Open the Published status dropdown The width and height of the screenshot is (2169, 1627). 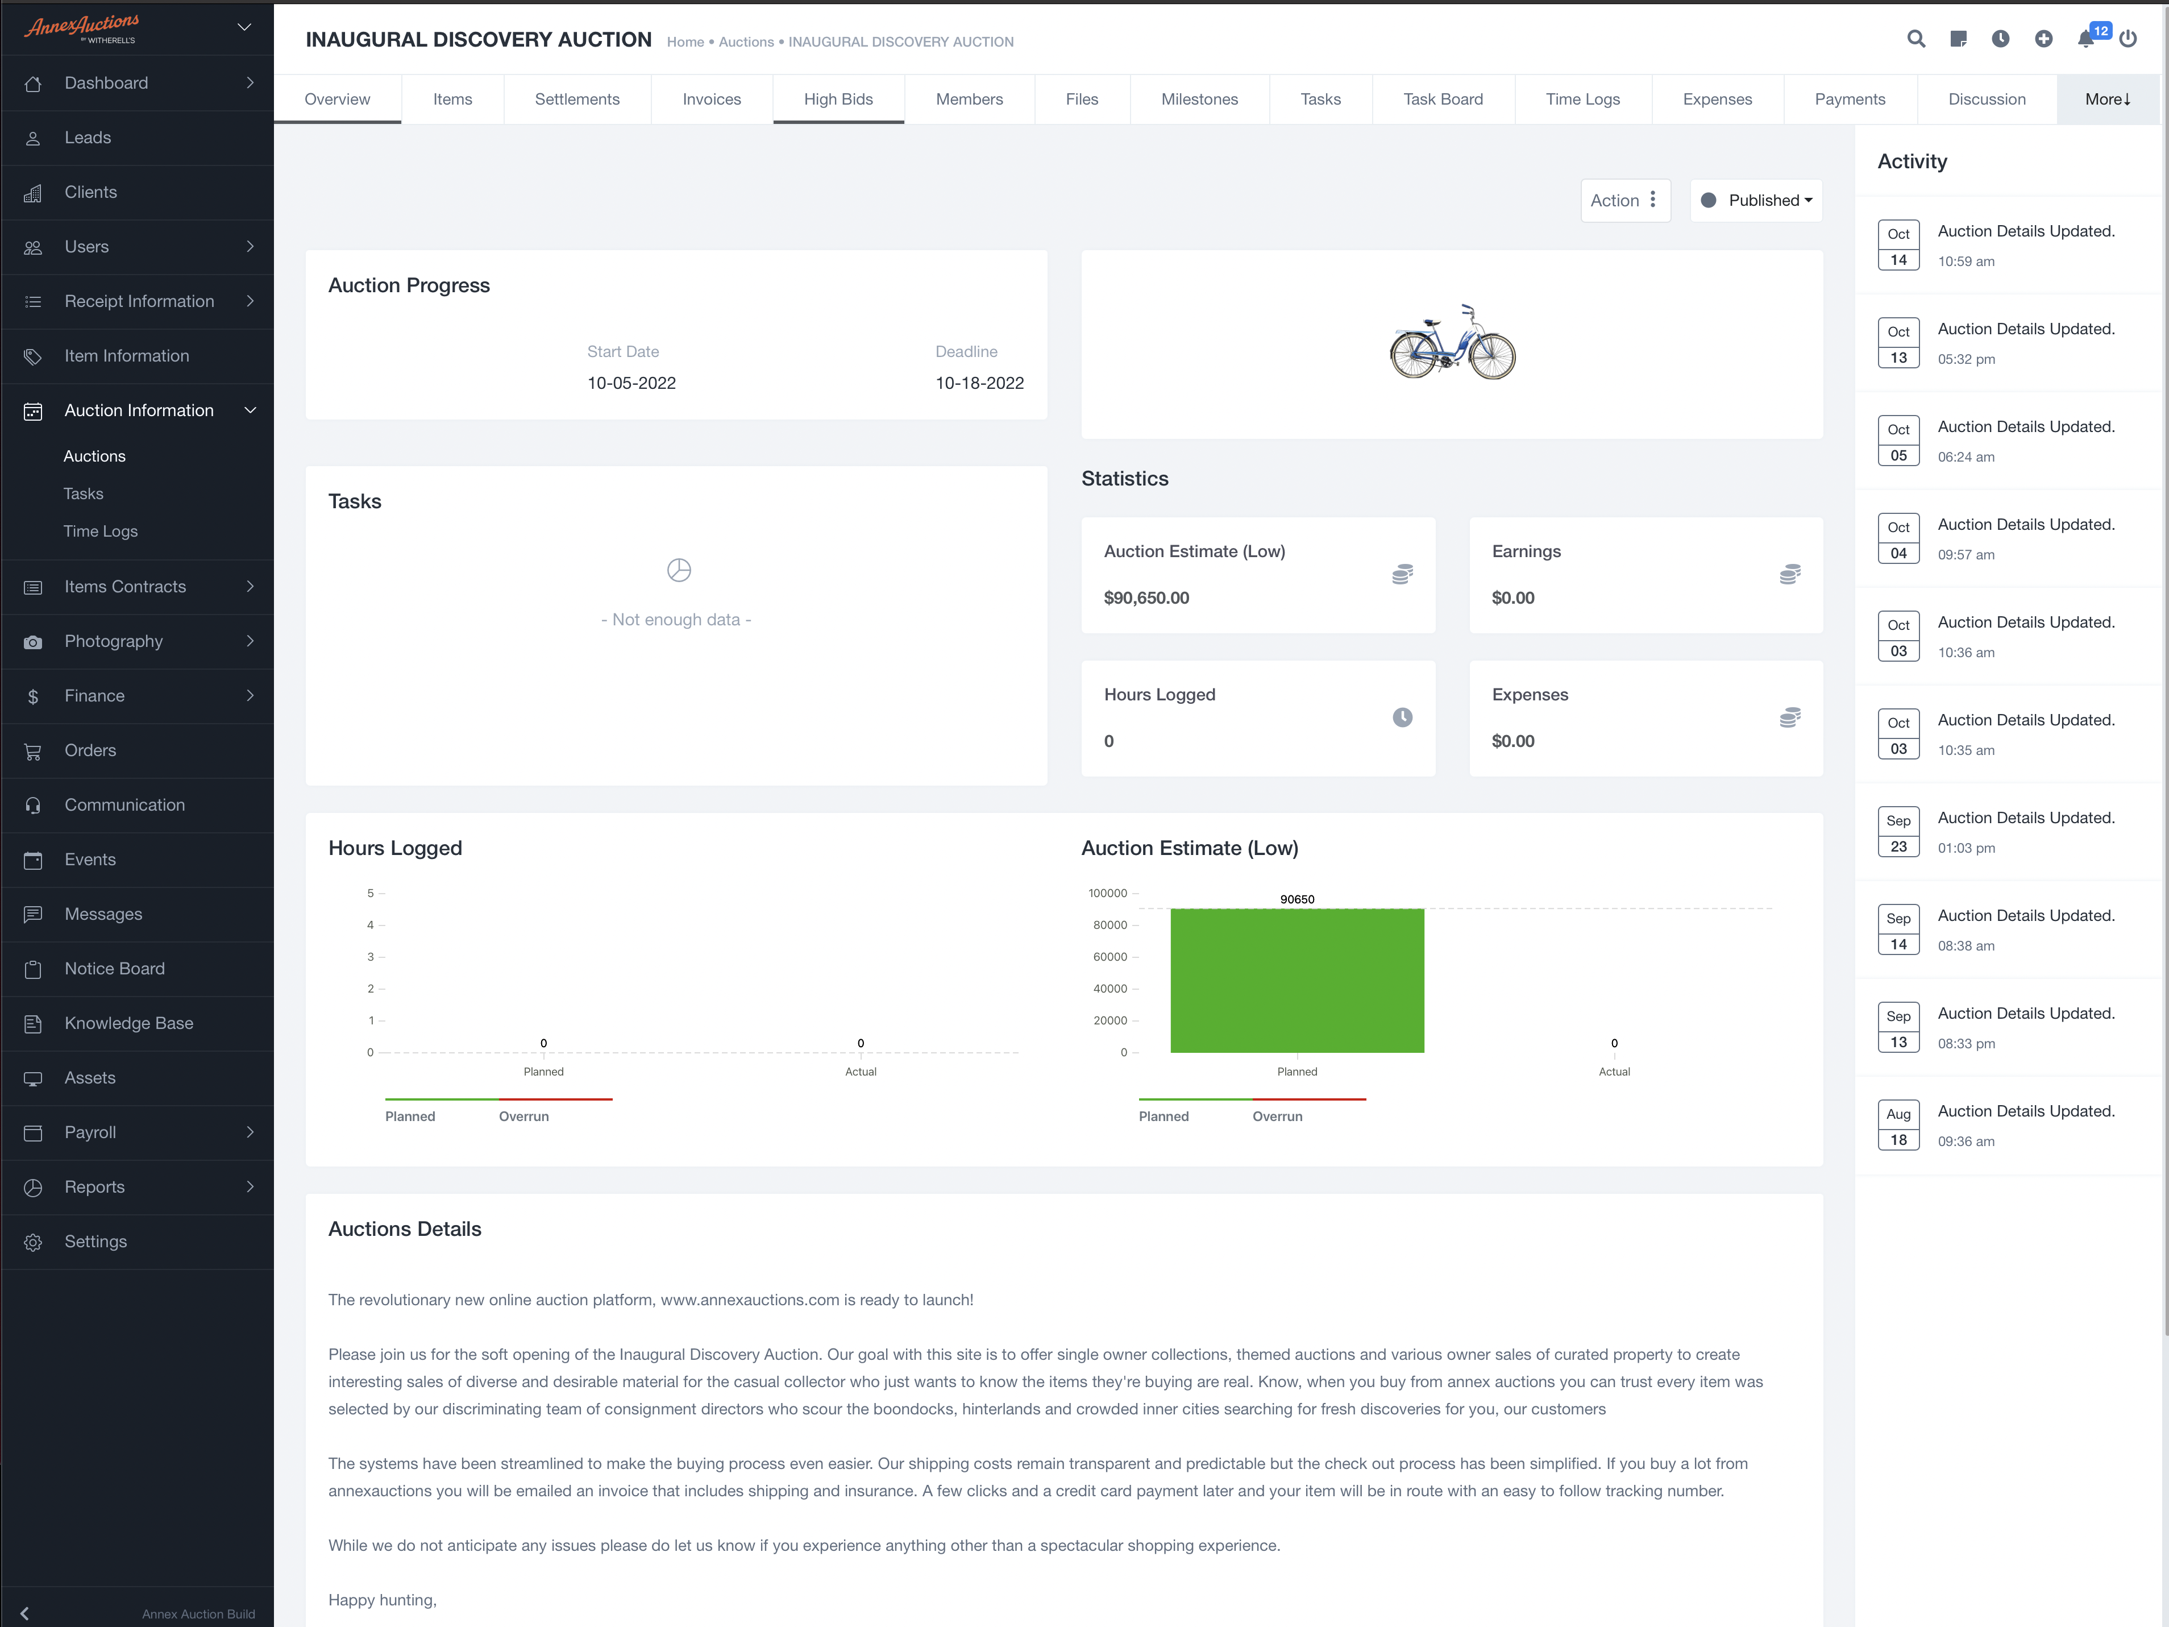click(x=1756, y=200)
